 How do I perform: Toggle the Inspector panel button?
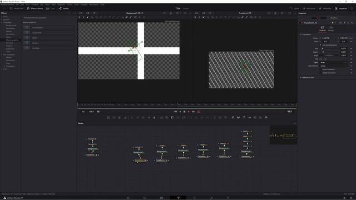341,8
